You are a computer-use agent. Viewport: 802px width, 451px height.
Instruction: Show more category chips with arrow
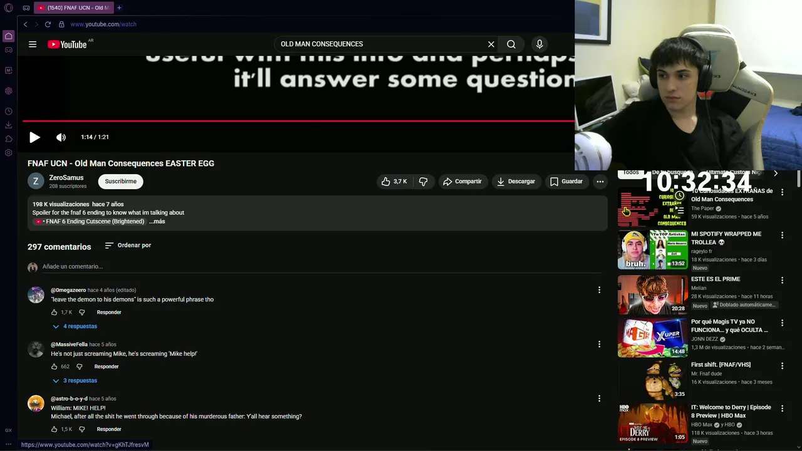776,173
